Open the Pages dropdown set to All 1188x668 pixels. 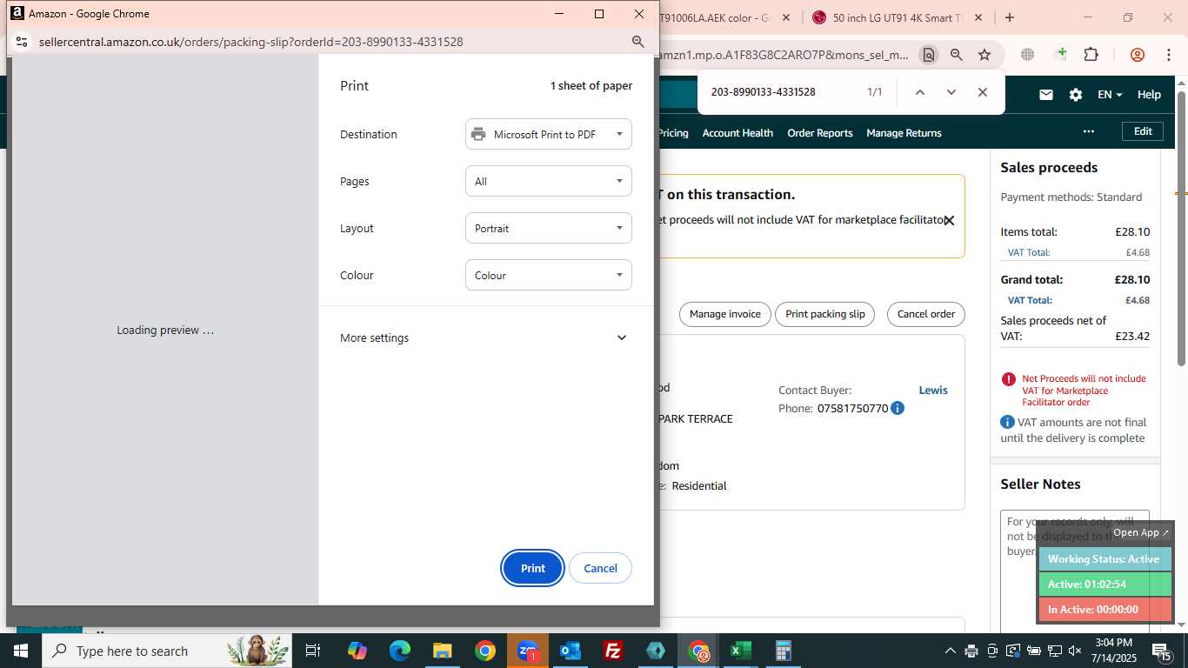(549, 181)
